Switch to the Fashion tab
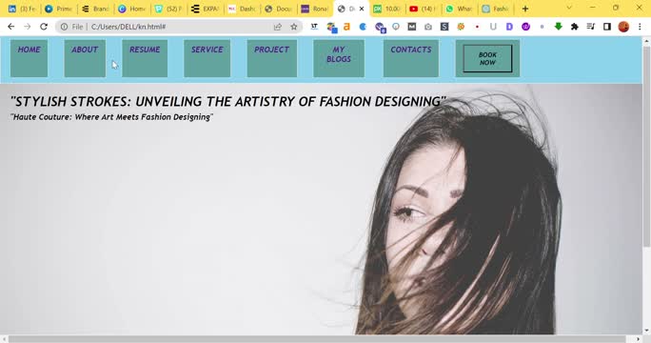The image size is (651, 343). pyautogui.click(x=495, y=9)
